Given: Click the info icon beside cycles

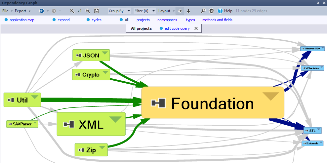Looking at the screenshot, I should point(88,20).
